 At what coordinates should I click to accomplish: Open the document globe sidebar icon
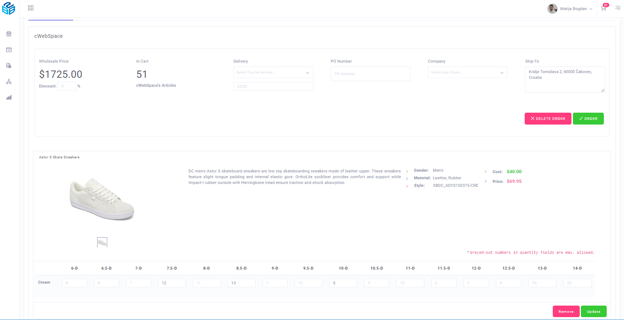pyautogui.click(x=9, y=66)
